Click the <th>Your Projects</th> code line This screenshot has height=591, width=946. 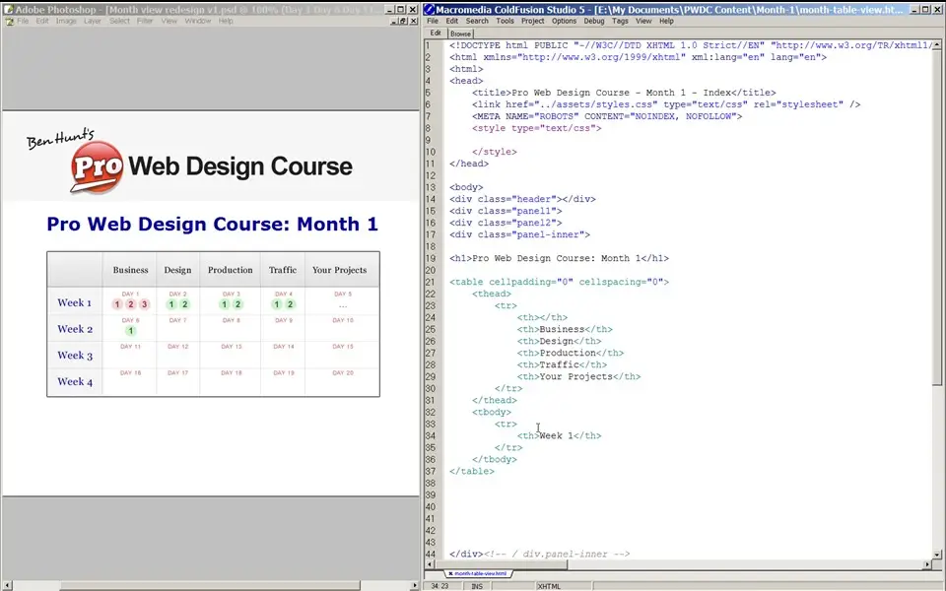click(x=578, y=376)
